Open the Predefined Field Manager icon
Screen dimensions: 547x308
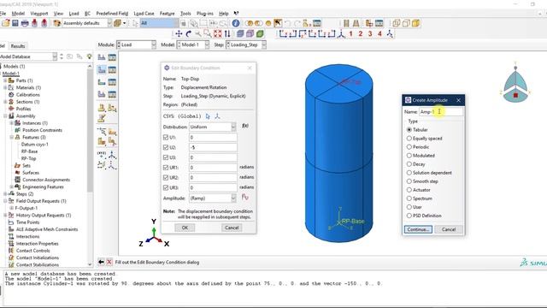(x=112, y=82)
